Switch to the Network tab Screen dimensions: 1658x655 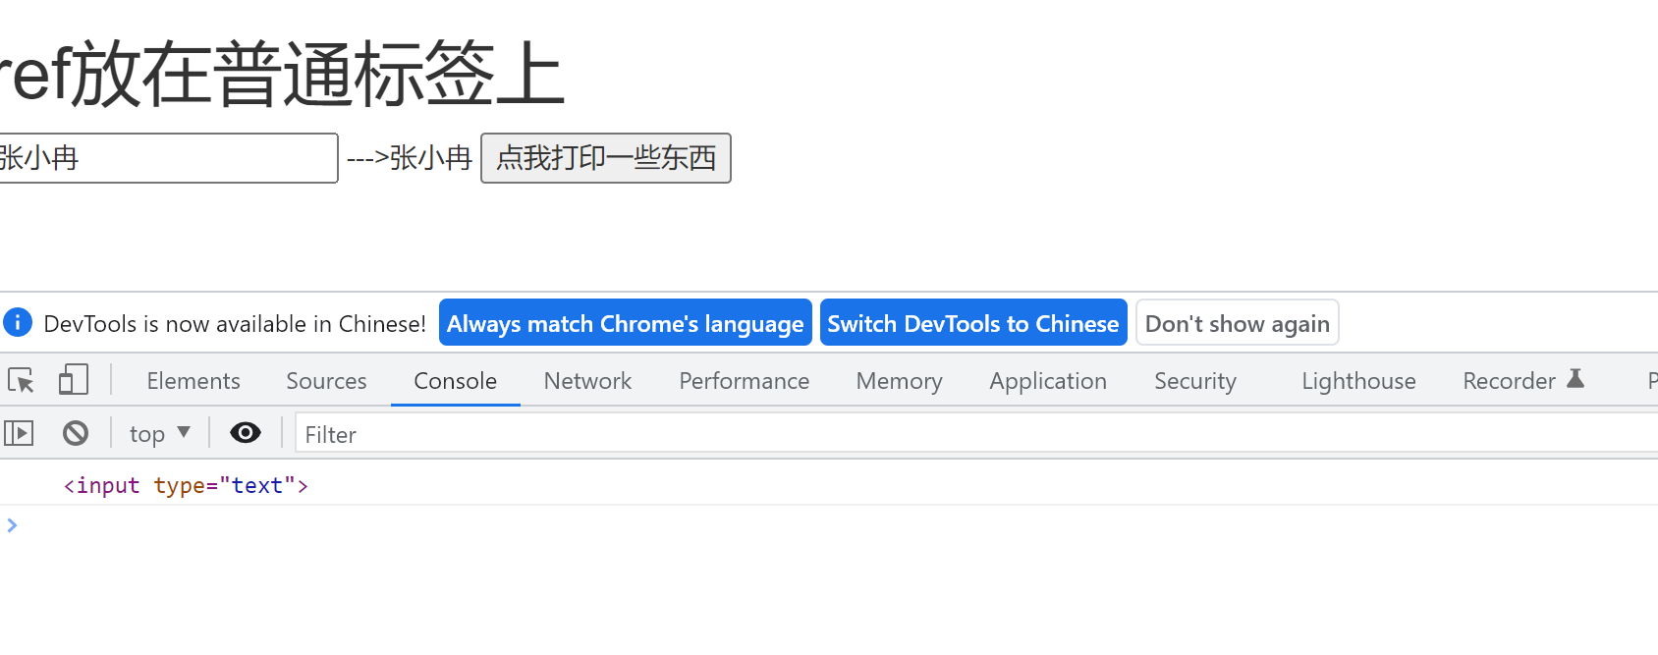pyautogui.click(x=587, y=381)
